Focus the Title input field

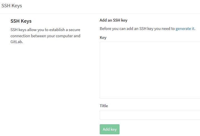click(150, 115)
